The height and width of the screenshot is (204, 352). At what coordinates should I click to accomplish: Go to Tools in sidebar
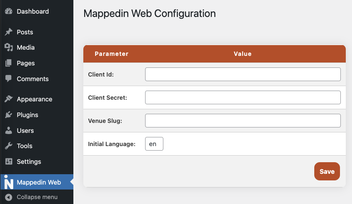(25, 146)
